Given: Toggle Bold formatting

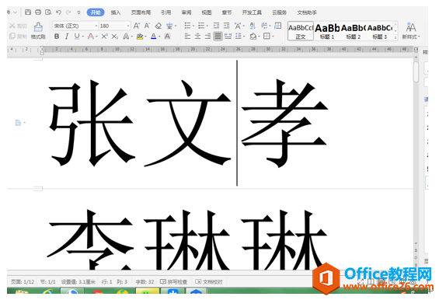Looking at the screenshot, I should point(57,37).
